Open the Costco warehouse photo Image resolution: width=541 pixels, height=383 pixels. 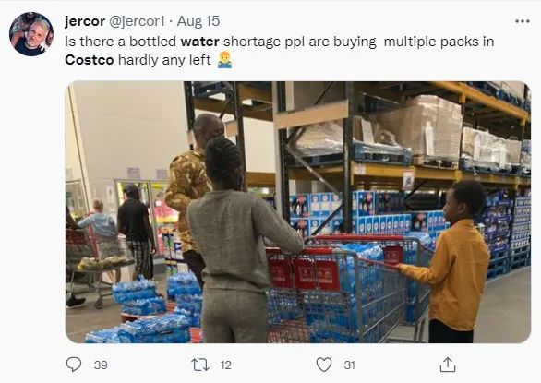pyautogui.click(x=298, y=212)
